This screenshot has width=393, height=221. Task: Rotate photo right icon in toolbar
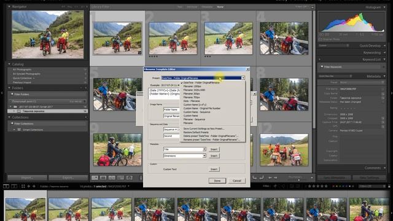click(262, 177)
